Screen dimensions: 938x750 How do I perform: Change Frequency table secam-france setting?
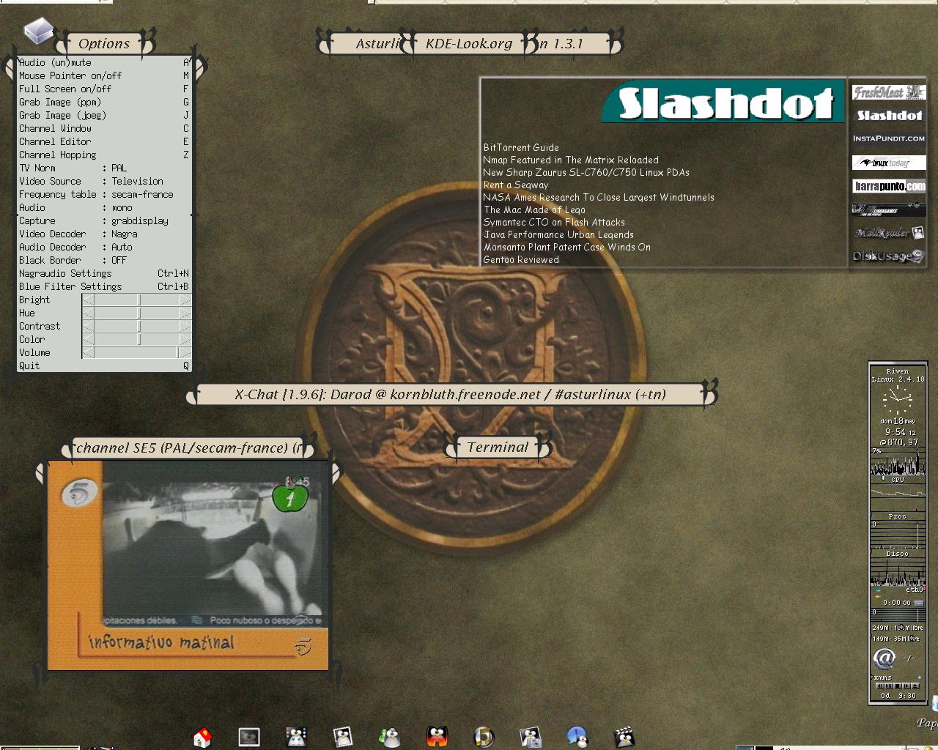pyautogui.click(x=104, y=195)
